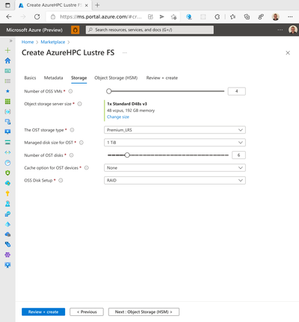This screenshot has height=322, width=299.
Task: Click the purple flower-shaped sidebar icon
Action: tap(7, 255)
